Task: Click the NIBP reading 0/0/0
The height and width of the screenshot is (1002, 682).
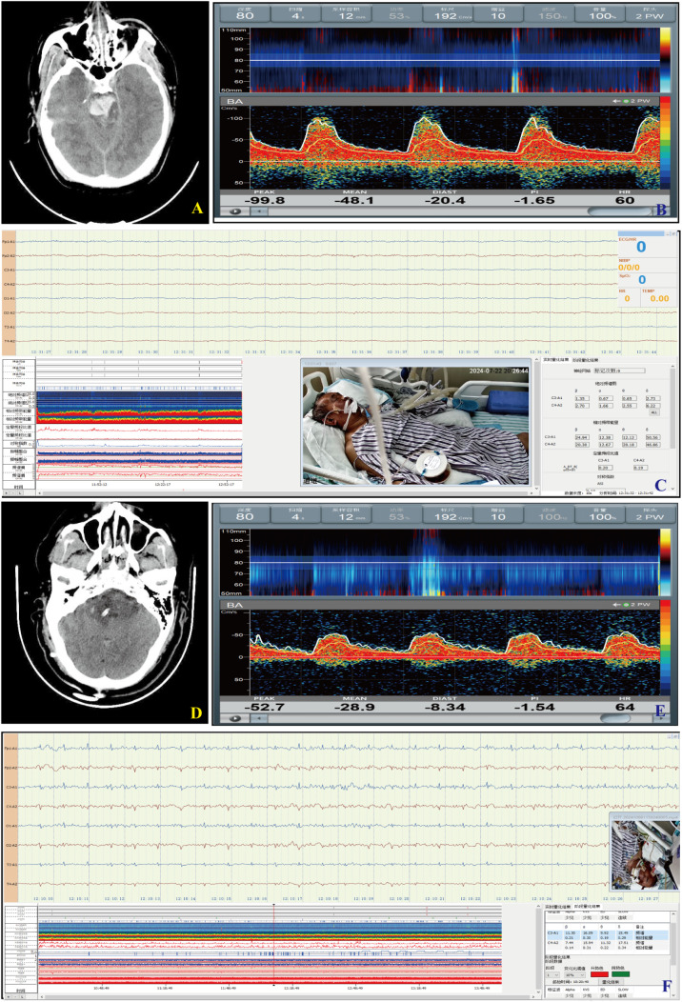Action: coord(629,267)
